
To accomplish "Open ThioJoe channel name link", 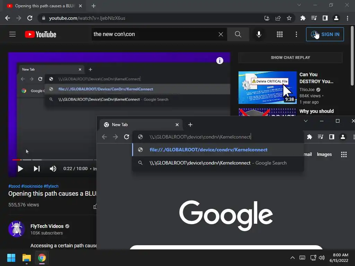I will click(307, 90).
